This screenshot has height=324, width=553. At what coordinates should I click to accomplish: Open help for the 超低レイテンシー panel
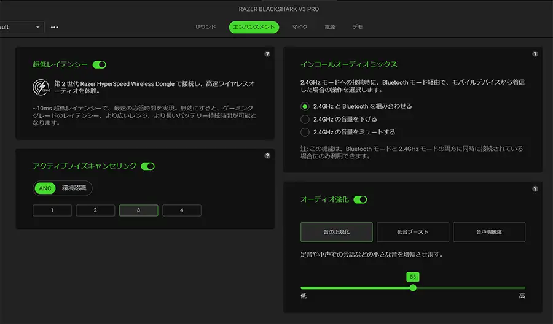point(267,54)
